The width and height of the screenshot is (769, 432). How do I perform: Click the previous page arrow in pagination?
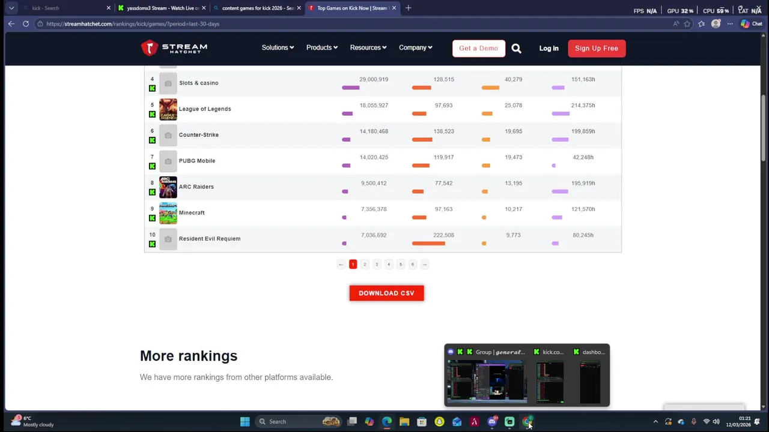tap(341, 265)
